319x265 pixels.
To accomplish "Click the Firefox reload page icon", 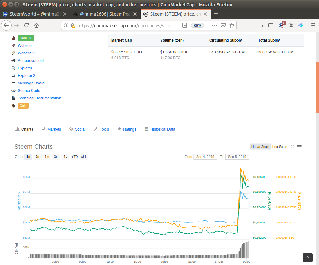I will coord(27,25).
